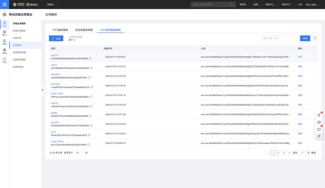Open 工单 in the top bar

coord(300,5)
